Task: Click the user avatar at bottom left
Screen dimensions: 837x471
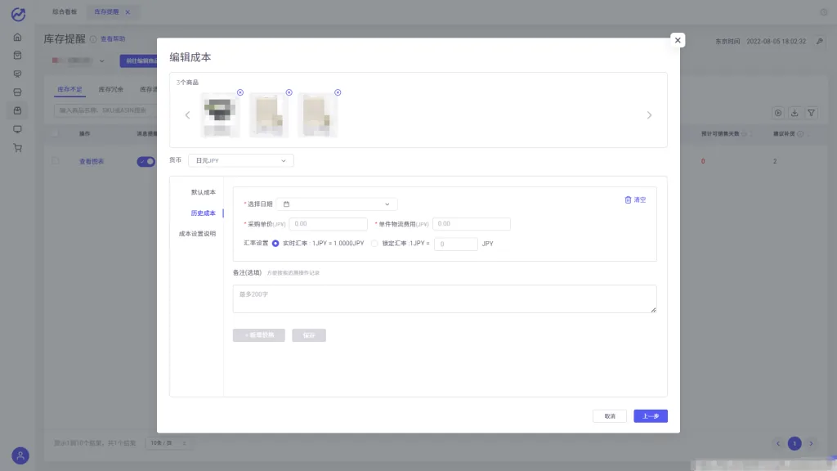Action: [x=20, y=455]
